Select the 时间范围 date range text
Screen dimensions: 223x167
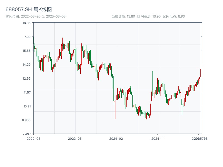[36, 16]
